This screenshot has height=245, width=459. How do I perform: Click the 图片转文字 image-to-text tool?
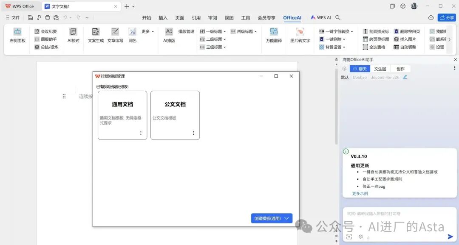[300, 35]
